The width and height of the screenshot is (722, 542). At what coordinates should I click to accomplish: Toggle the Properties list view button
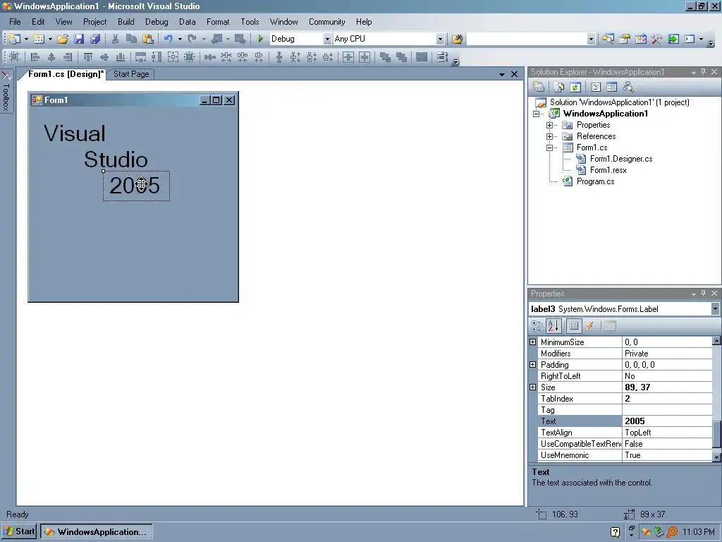574,326
